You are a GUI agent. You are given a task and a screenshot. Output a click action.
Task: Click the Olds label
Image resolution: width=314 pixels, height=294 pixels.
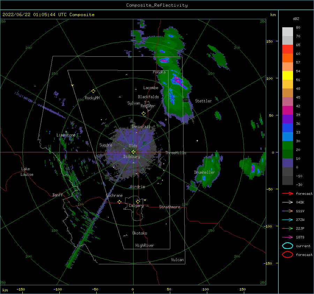coord(133,146)
